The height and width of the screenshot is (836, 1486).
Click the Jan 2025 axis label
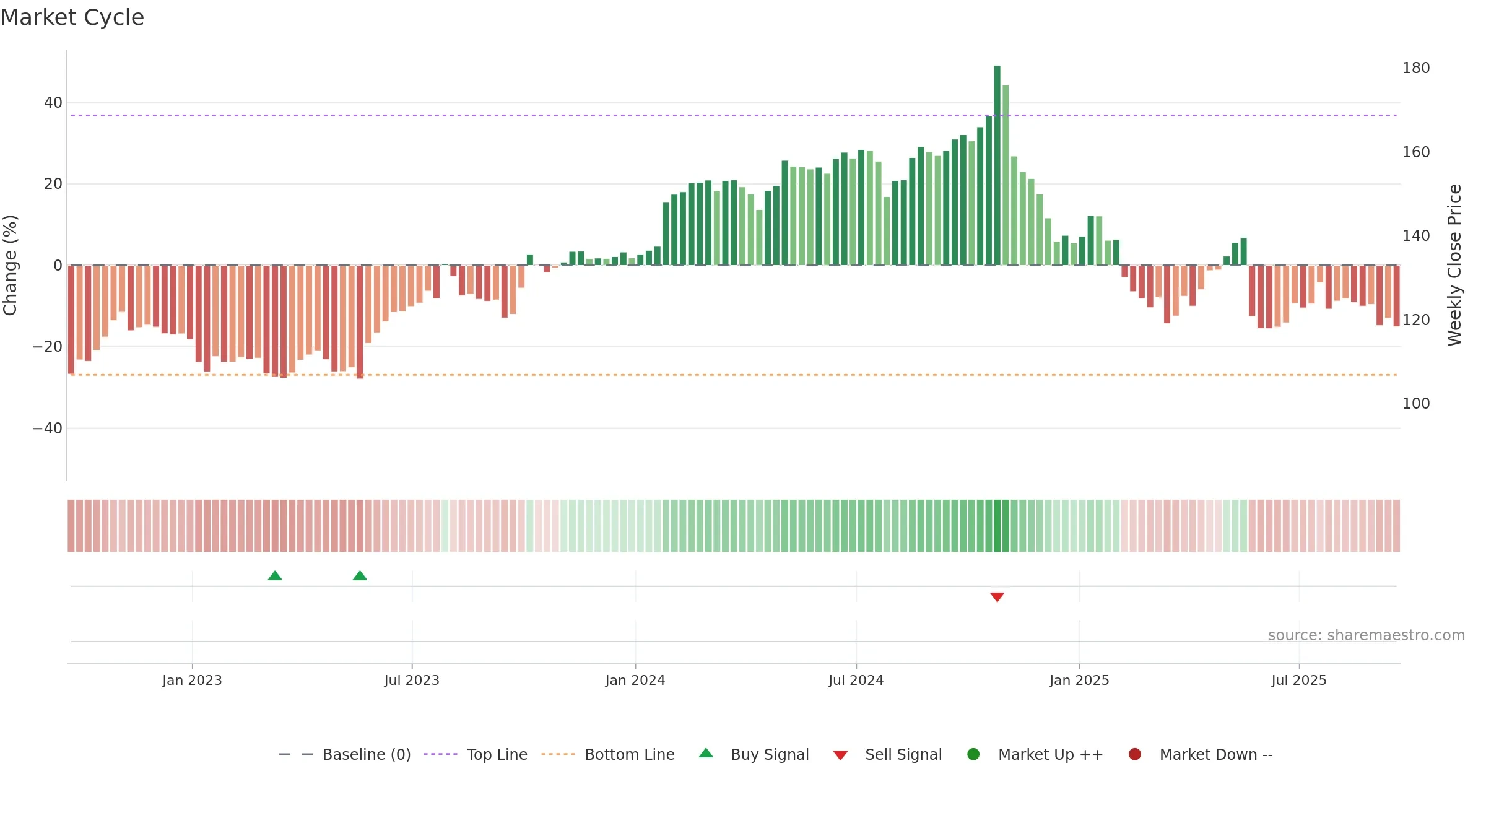point(1079,681)
